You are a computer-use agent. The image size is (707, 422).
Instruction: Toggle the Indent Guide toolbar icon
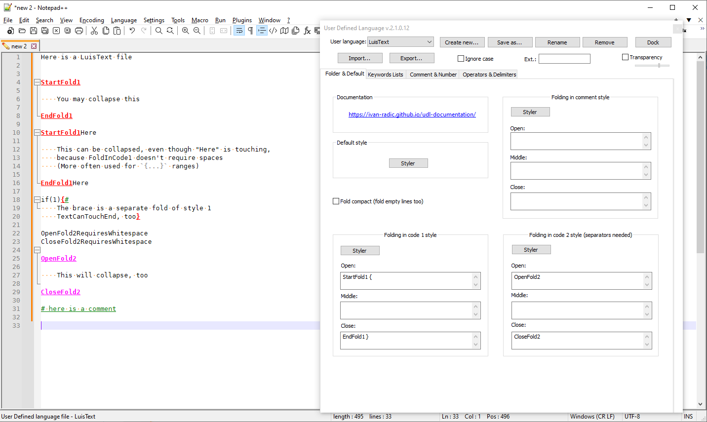click(262, 31)
